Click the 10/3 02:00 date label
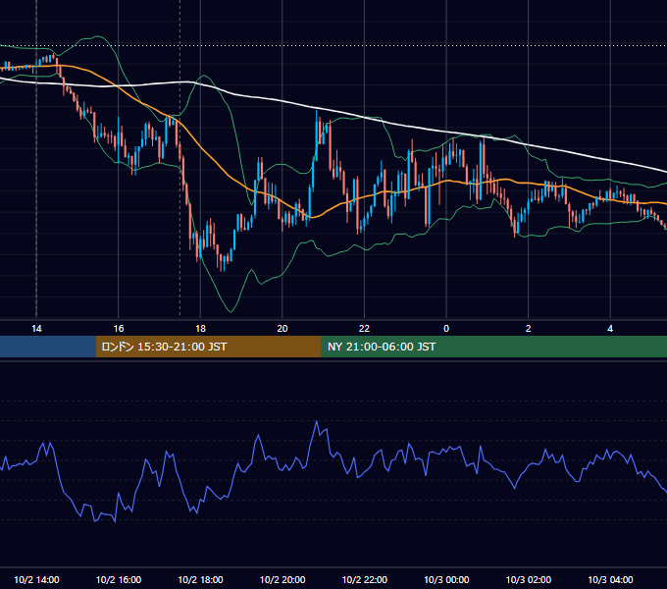This screenshot has height=589, width=667. (x=529, y=579)
